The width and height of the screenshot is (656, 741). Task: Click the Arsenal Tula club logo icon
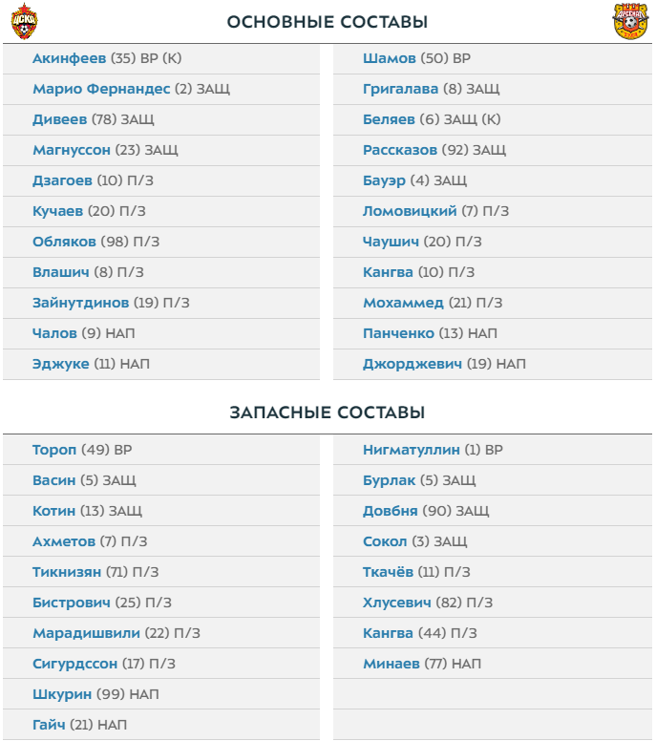point(631,21)
